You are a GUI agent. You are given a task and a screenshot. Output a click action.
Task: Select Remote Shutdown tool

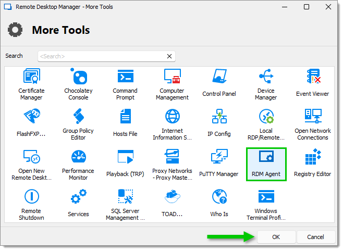point(31,205)
